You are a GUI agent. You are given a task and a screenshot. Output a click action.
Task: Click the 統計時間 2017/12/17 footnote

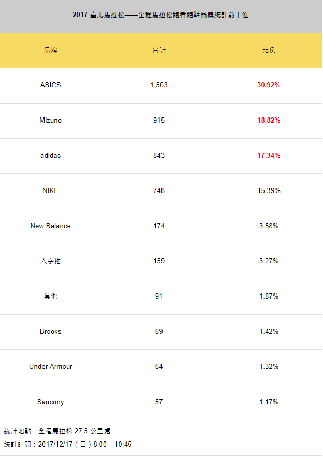coord(68,445)
